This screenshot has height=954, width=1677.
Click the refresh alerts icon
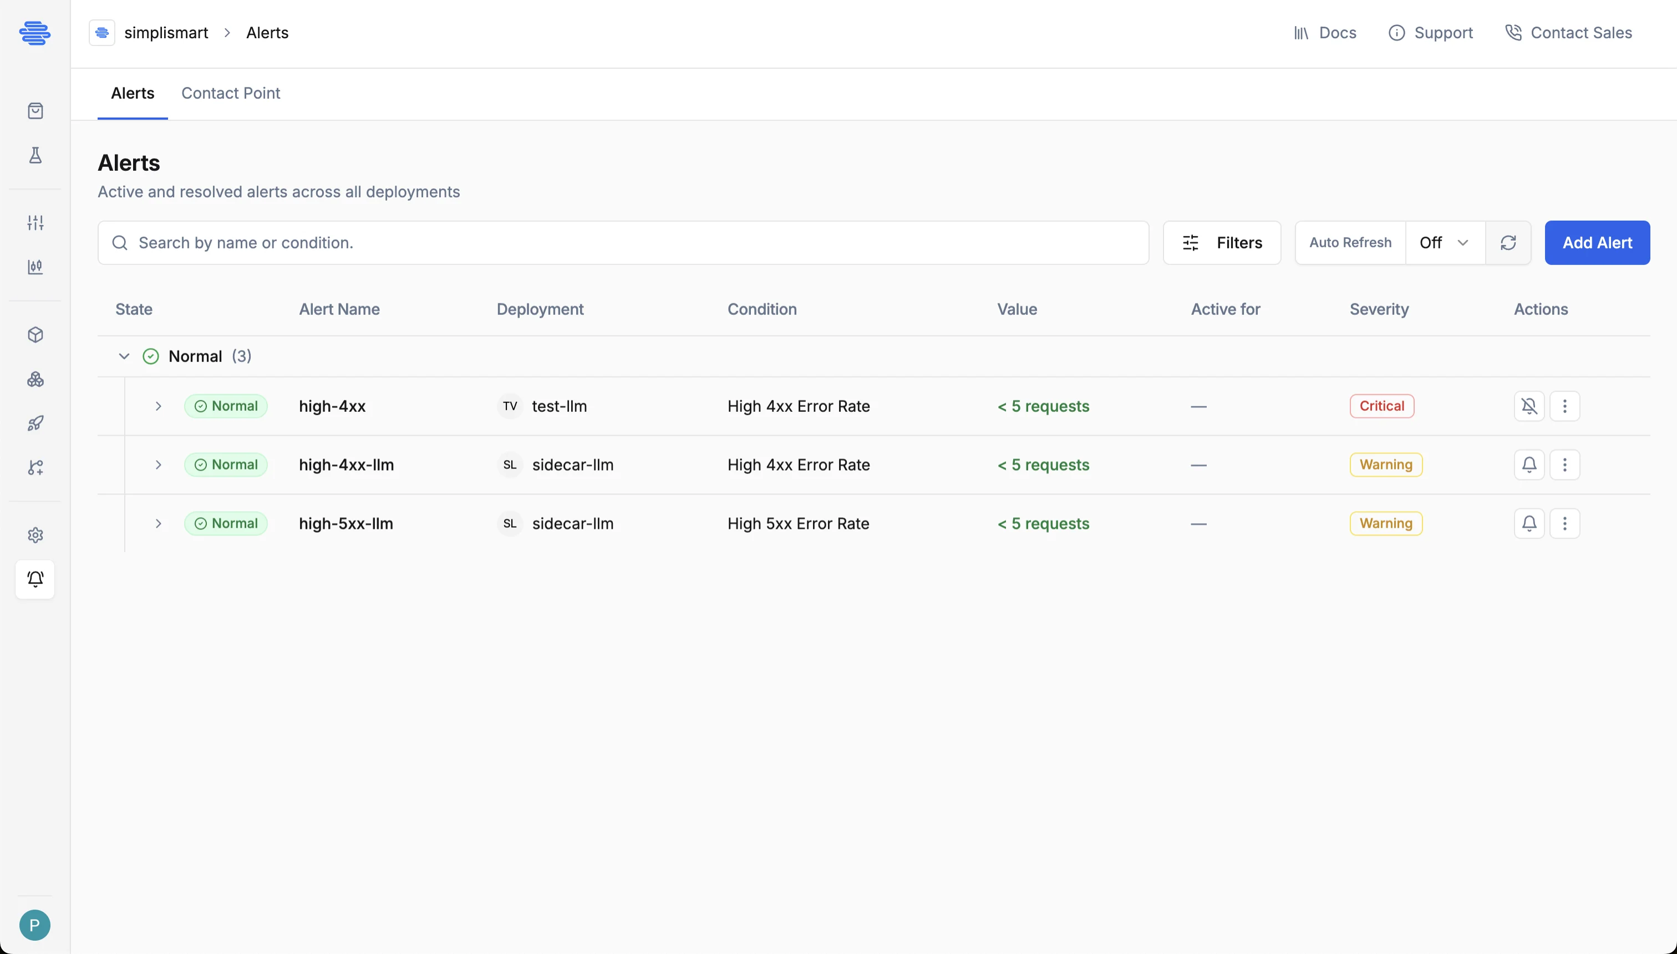(1508, 243)
